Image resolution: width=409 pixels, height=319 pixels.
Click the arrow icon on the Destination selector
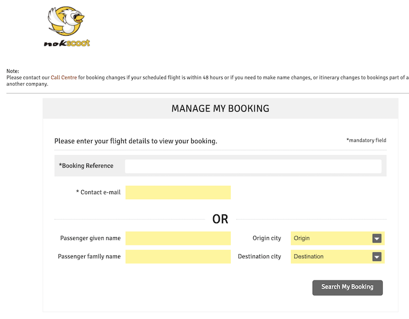[377, 256]
